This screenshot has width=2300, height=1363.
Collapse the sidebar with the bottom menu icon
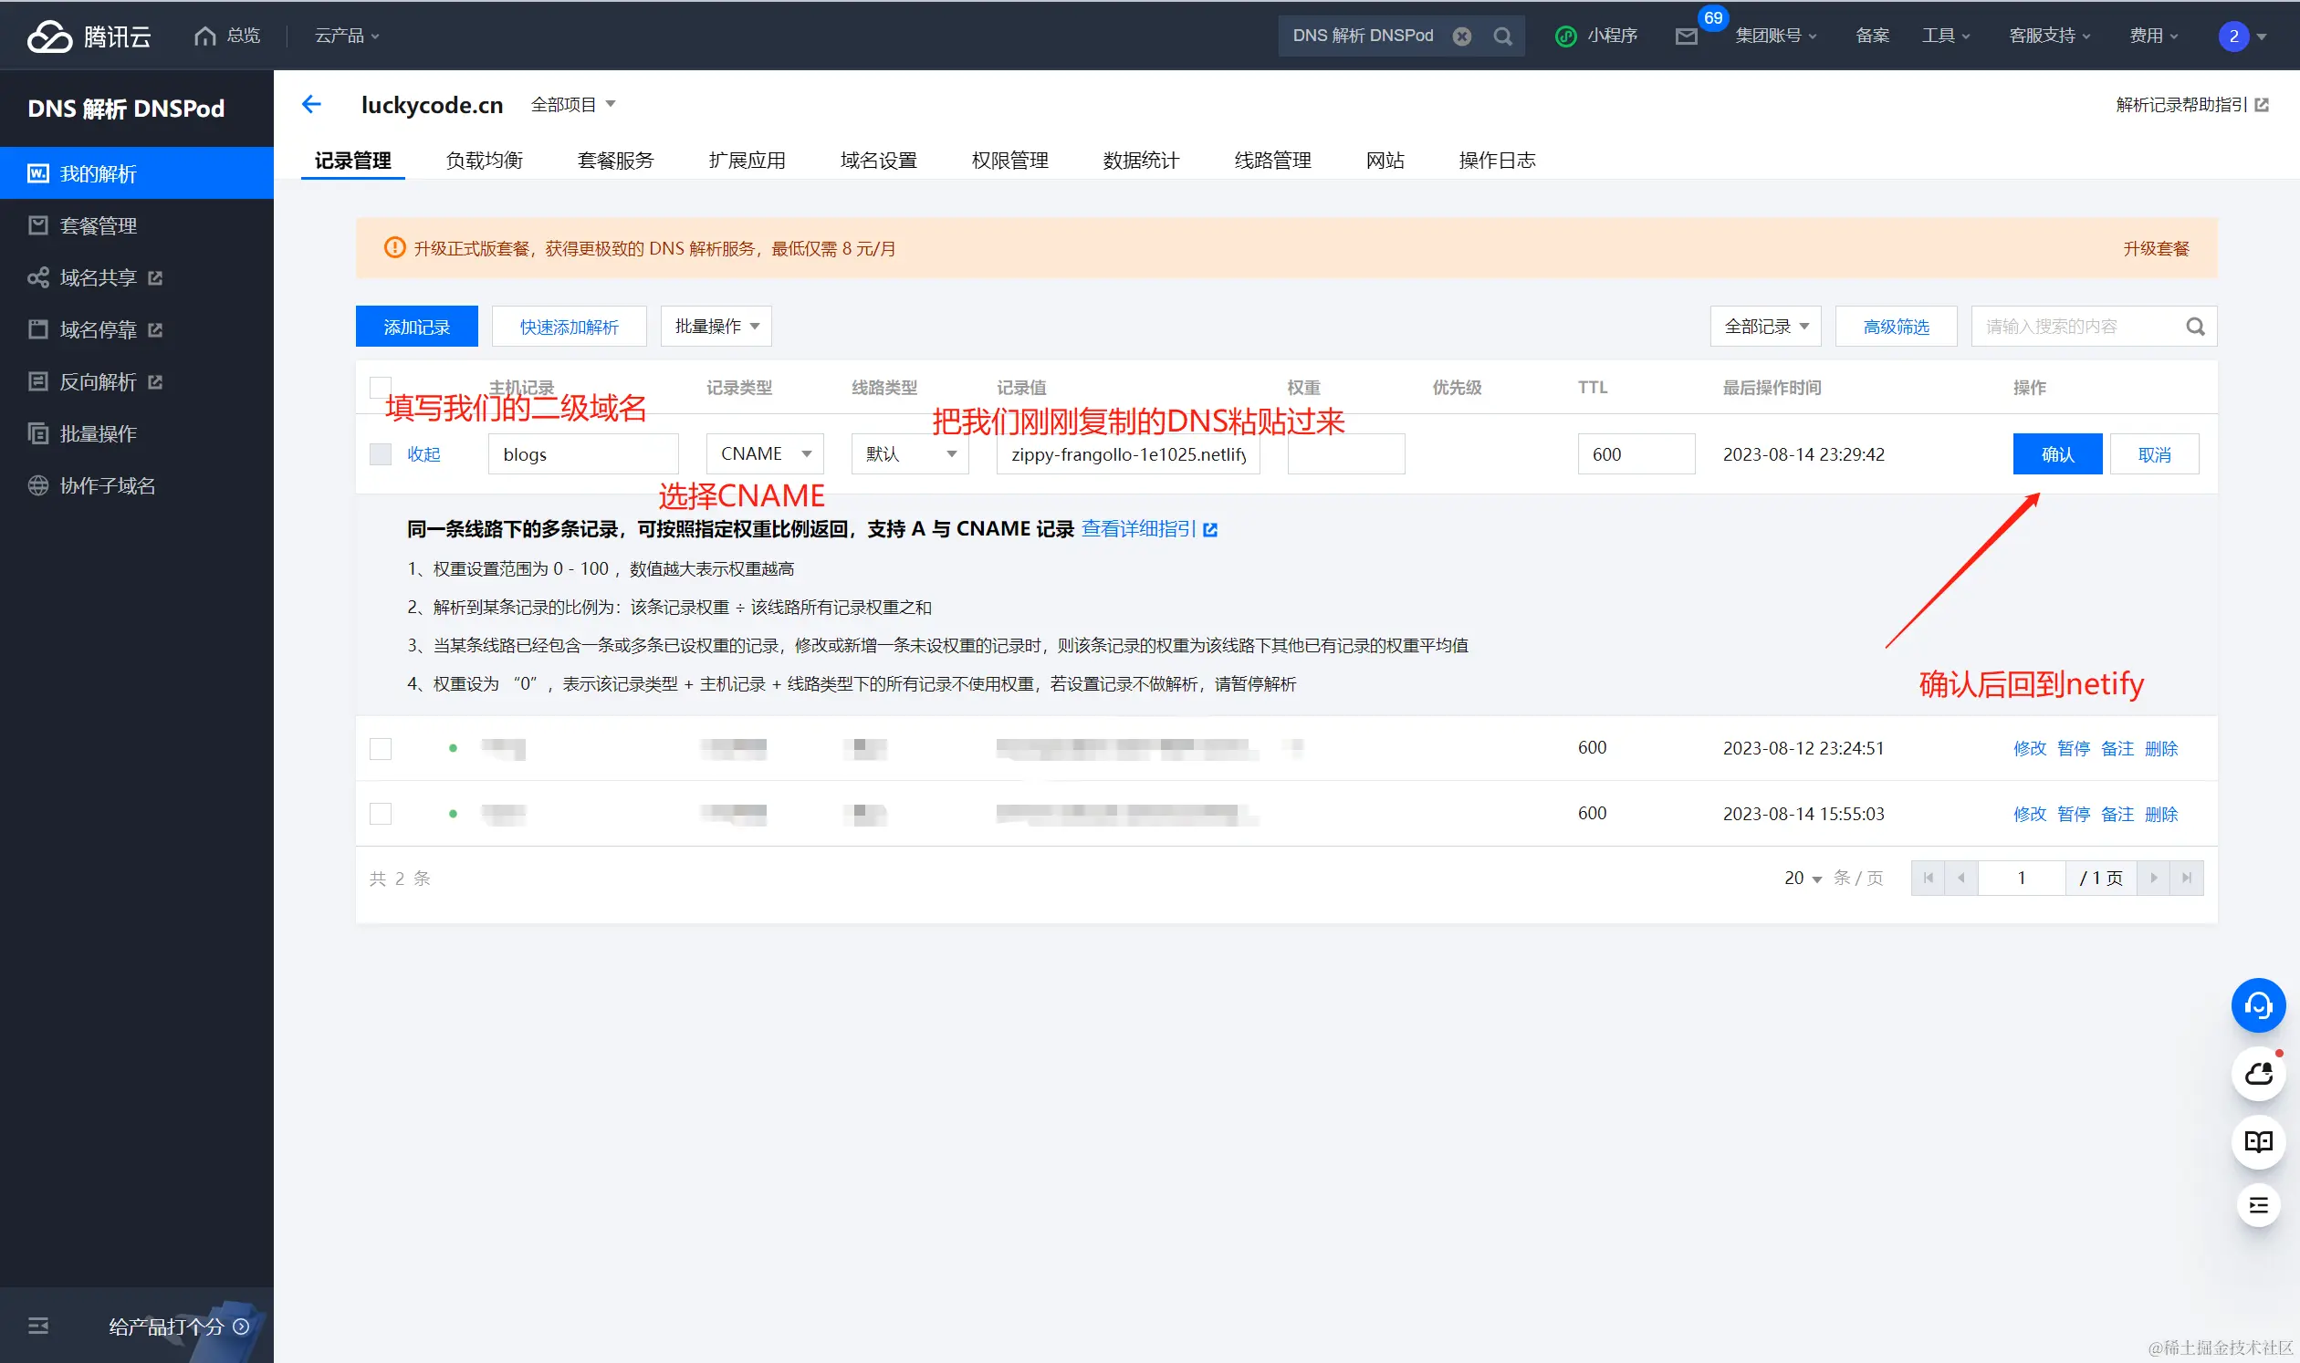(x=37, y=1326)
